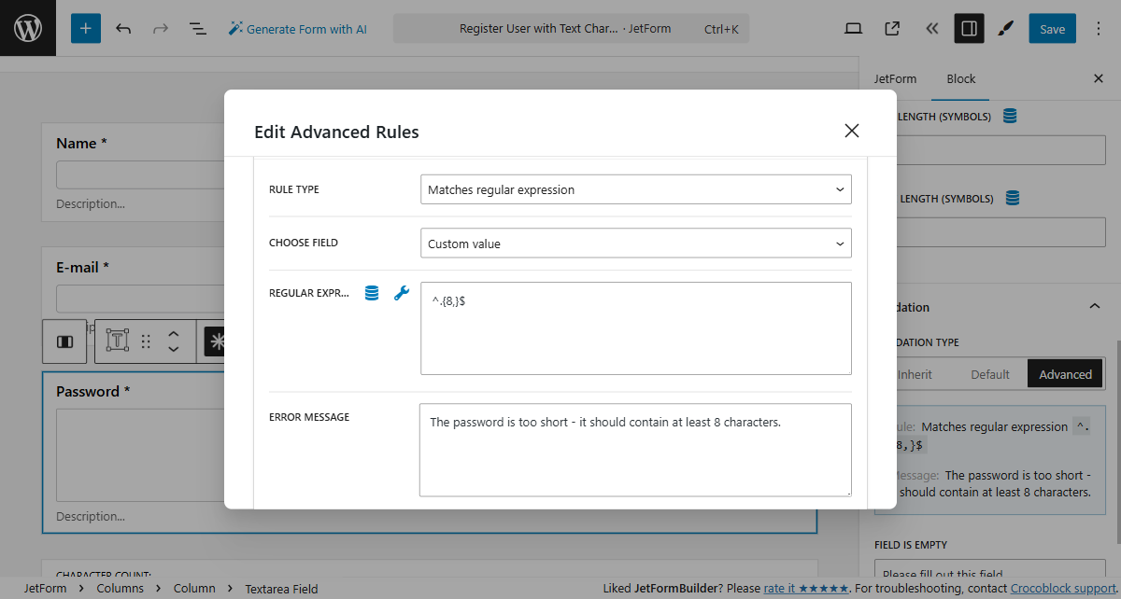
Task: Open the Styles brush icon
Action: point(1005,29)
